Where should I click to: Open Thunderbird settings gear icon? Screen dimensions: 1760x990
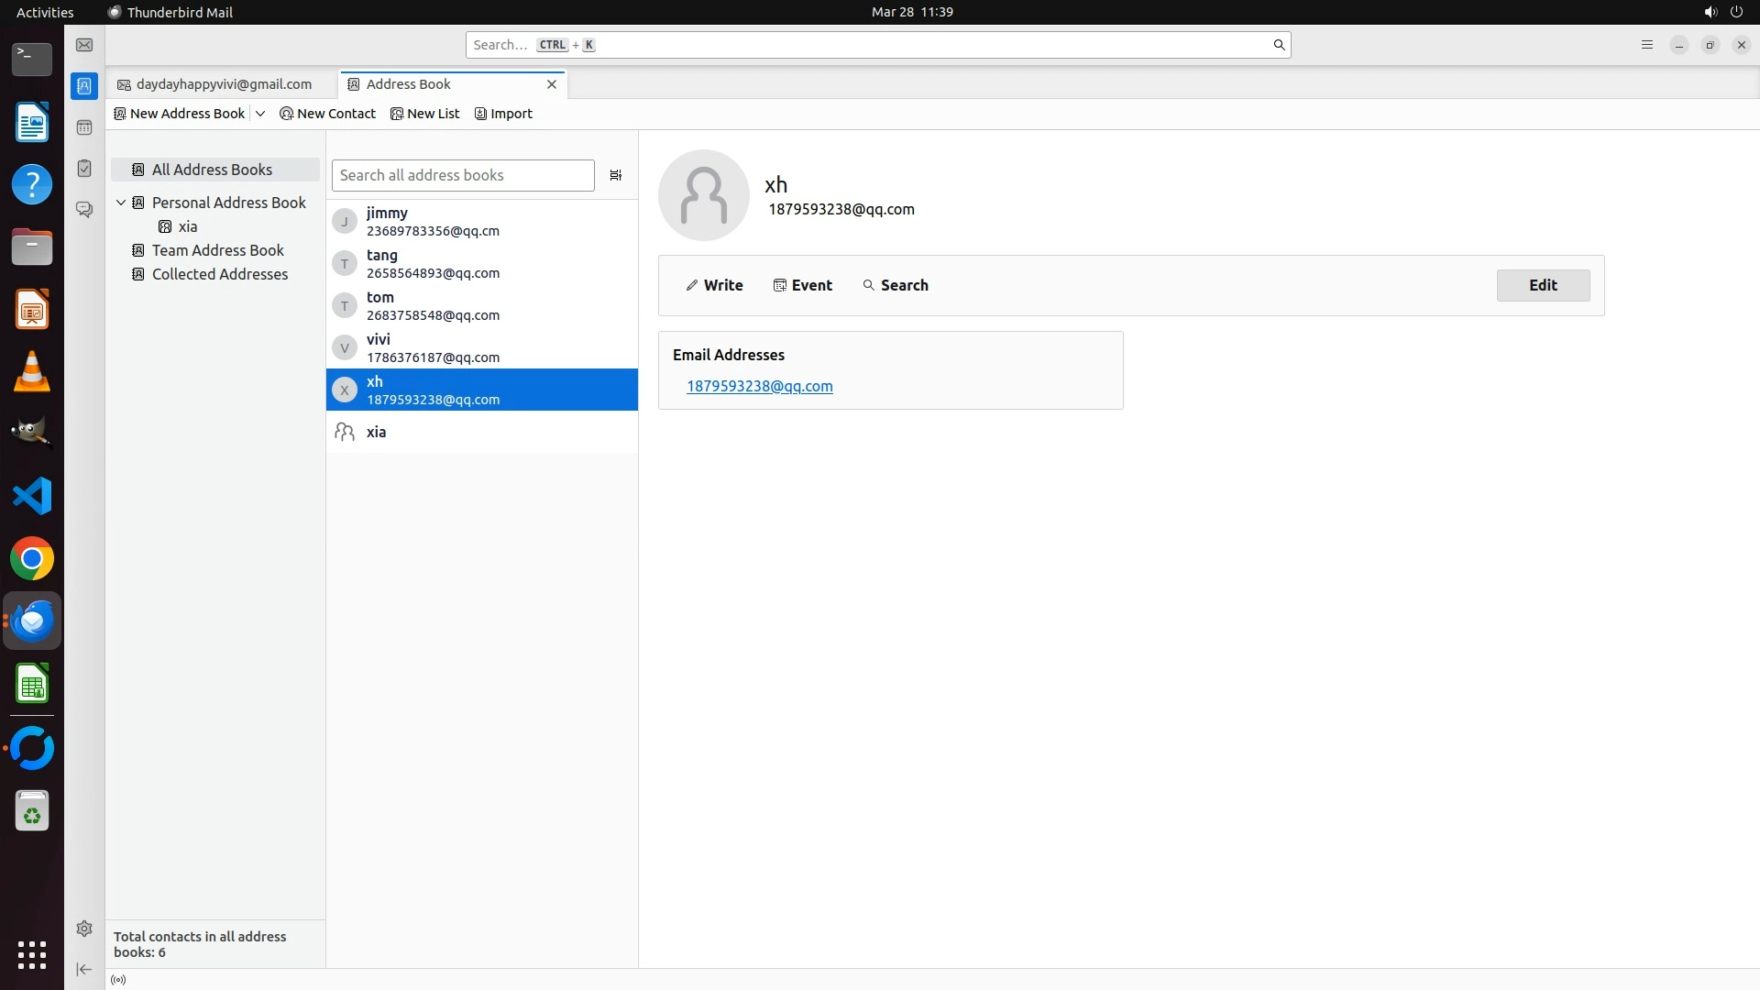point(84,929)
